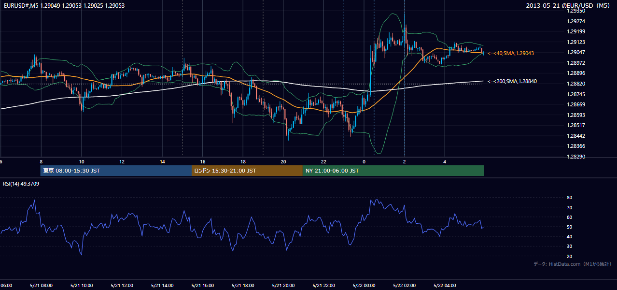This screenshot has width=617, height=290.
Task: Click the bottom timeline label 5/21 22:00
Action: click(324, 285)
